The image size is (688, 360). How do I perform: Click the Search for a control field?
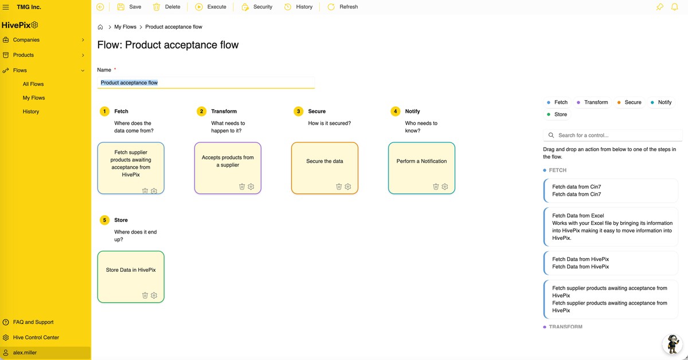pos(612,136)
